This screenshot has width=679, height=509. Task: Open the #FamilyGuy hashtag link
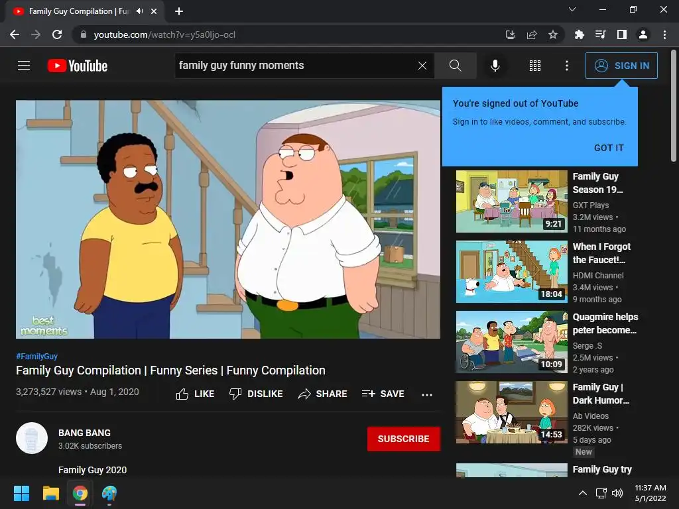click(37, 356)
